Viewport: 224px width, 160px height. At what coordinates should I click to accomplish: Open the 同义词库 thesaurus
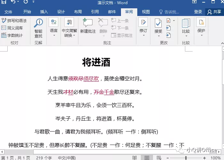pyautogui.click(x=12, y=28)
